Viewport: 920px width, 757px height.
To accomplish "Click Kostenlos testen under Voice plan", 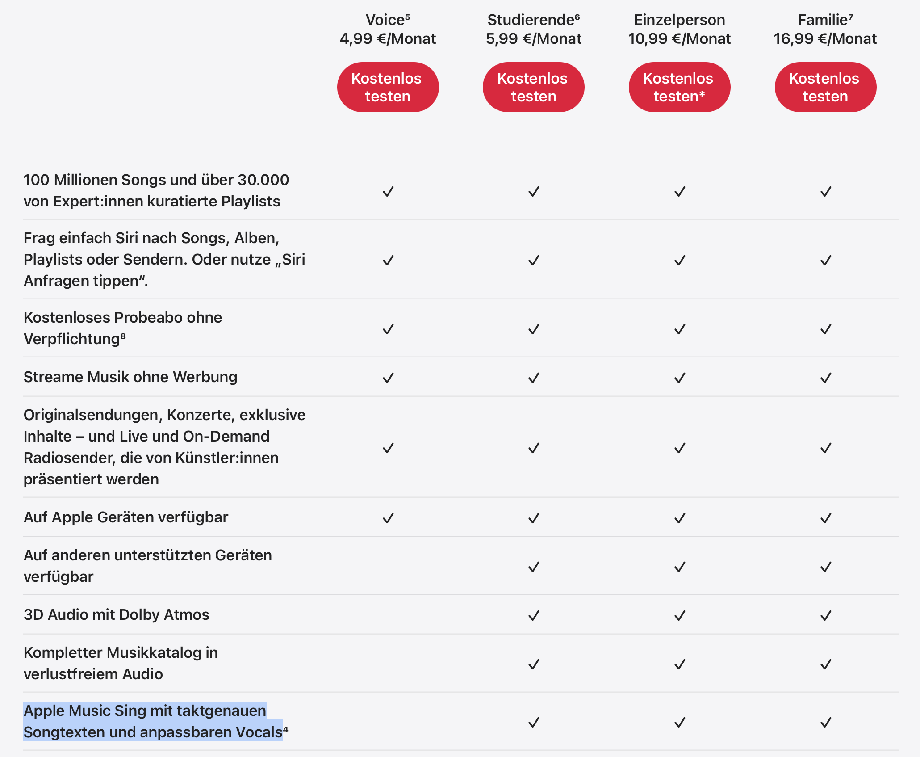I will [x=387, y=87].
